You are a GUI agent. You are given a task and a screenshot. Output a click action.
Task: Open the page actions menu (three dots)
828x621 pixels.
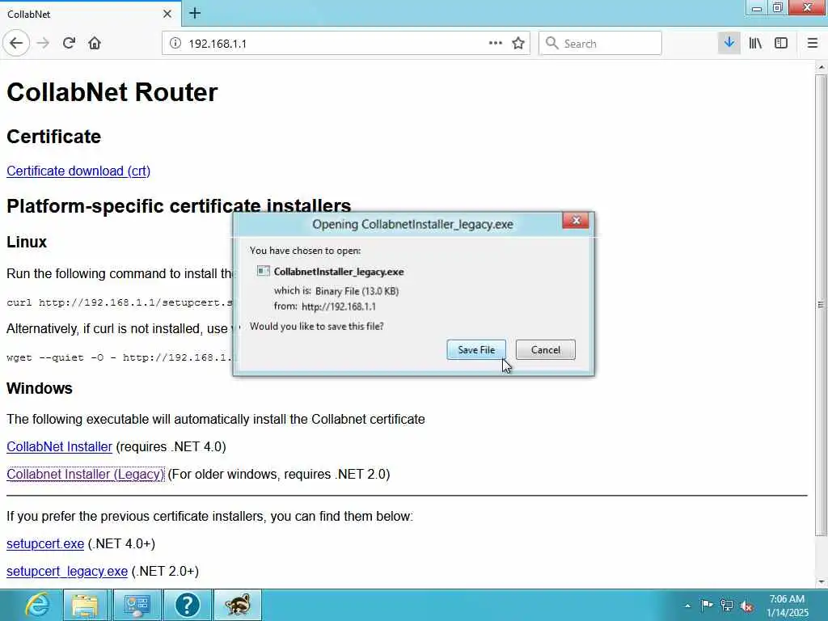pos(496,43)
